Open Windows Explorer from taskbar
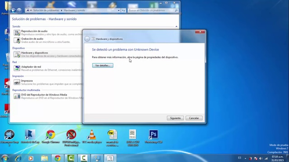This screenshot has width=289, height=162. click(x=44, y=158)
